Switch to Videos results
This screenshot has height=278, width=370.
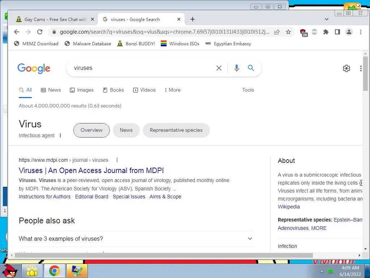pos(144,90)
